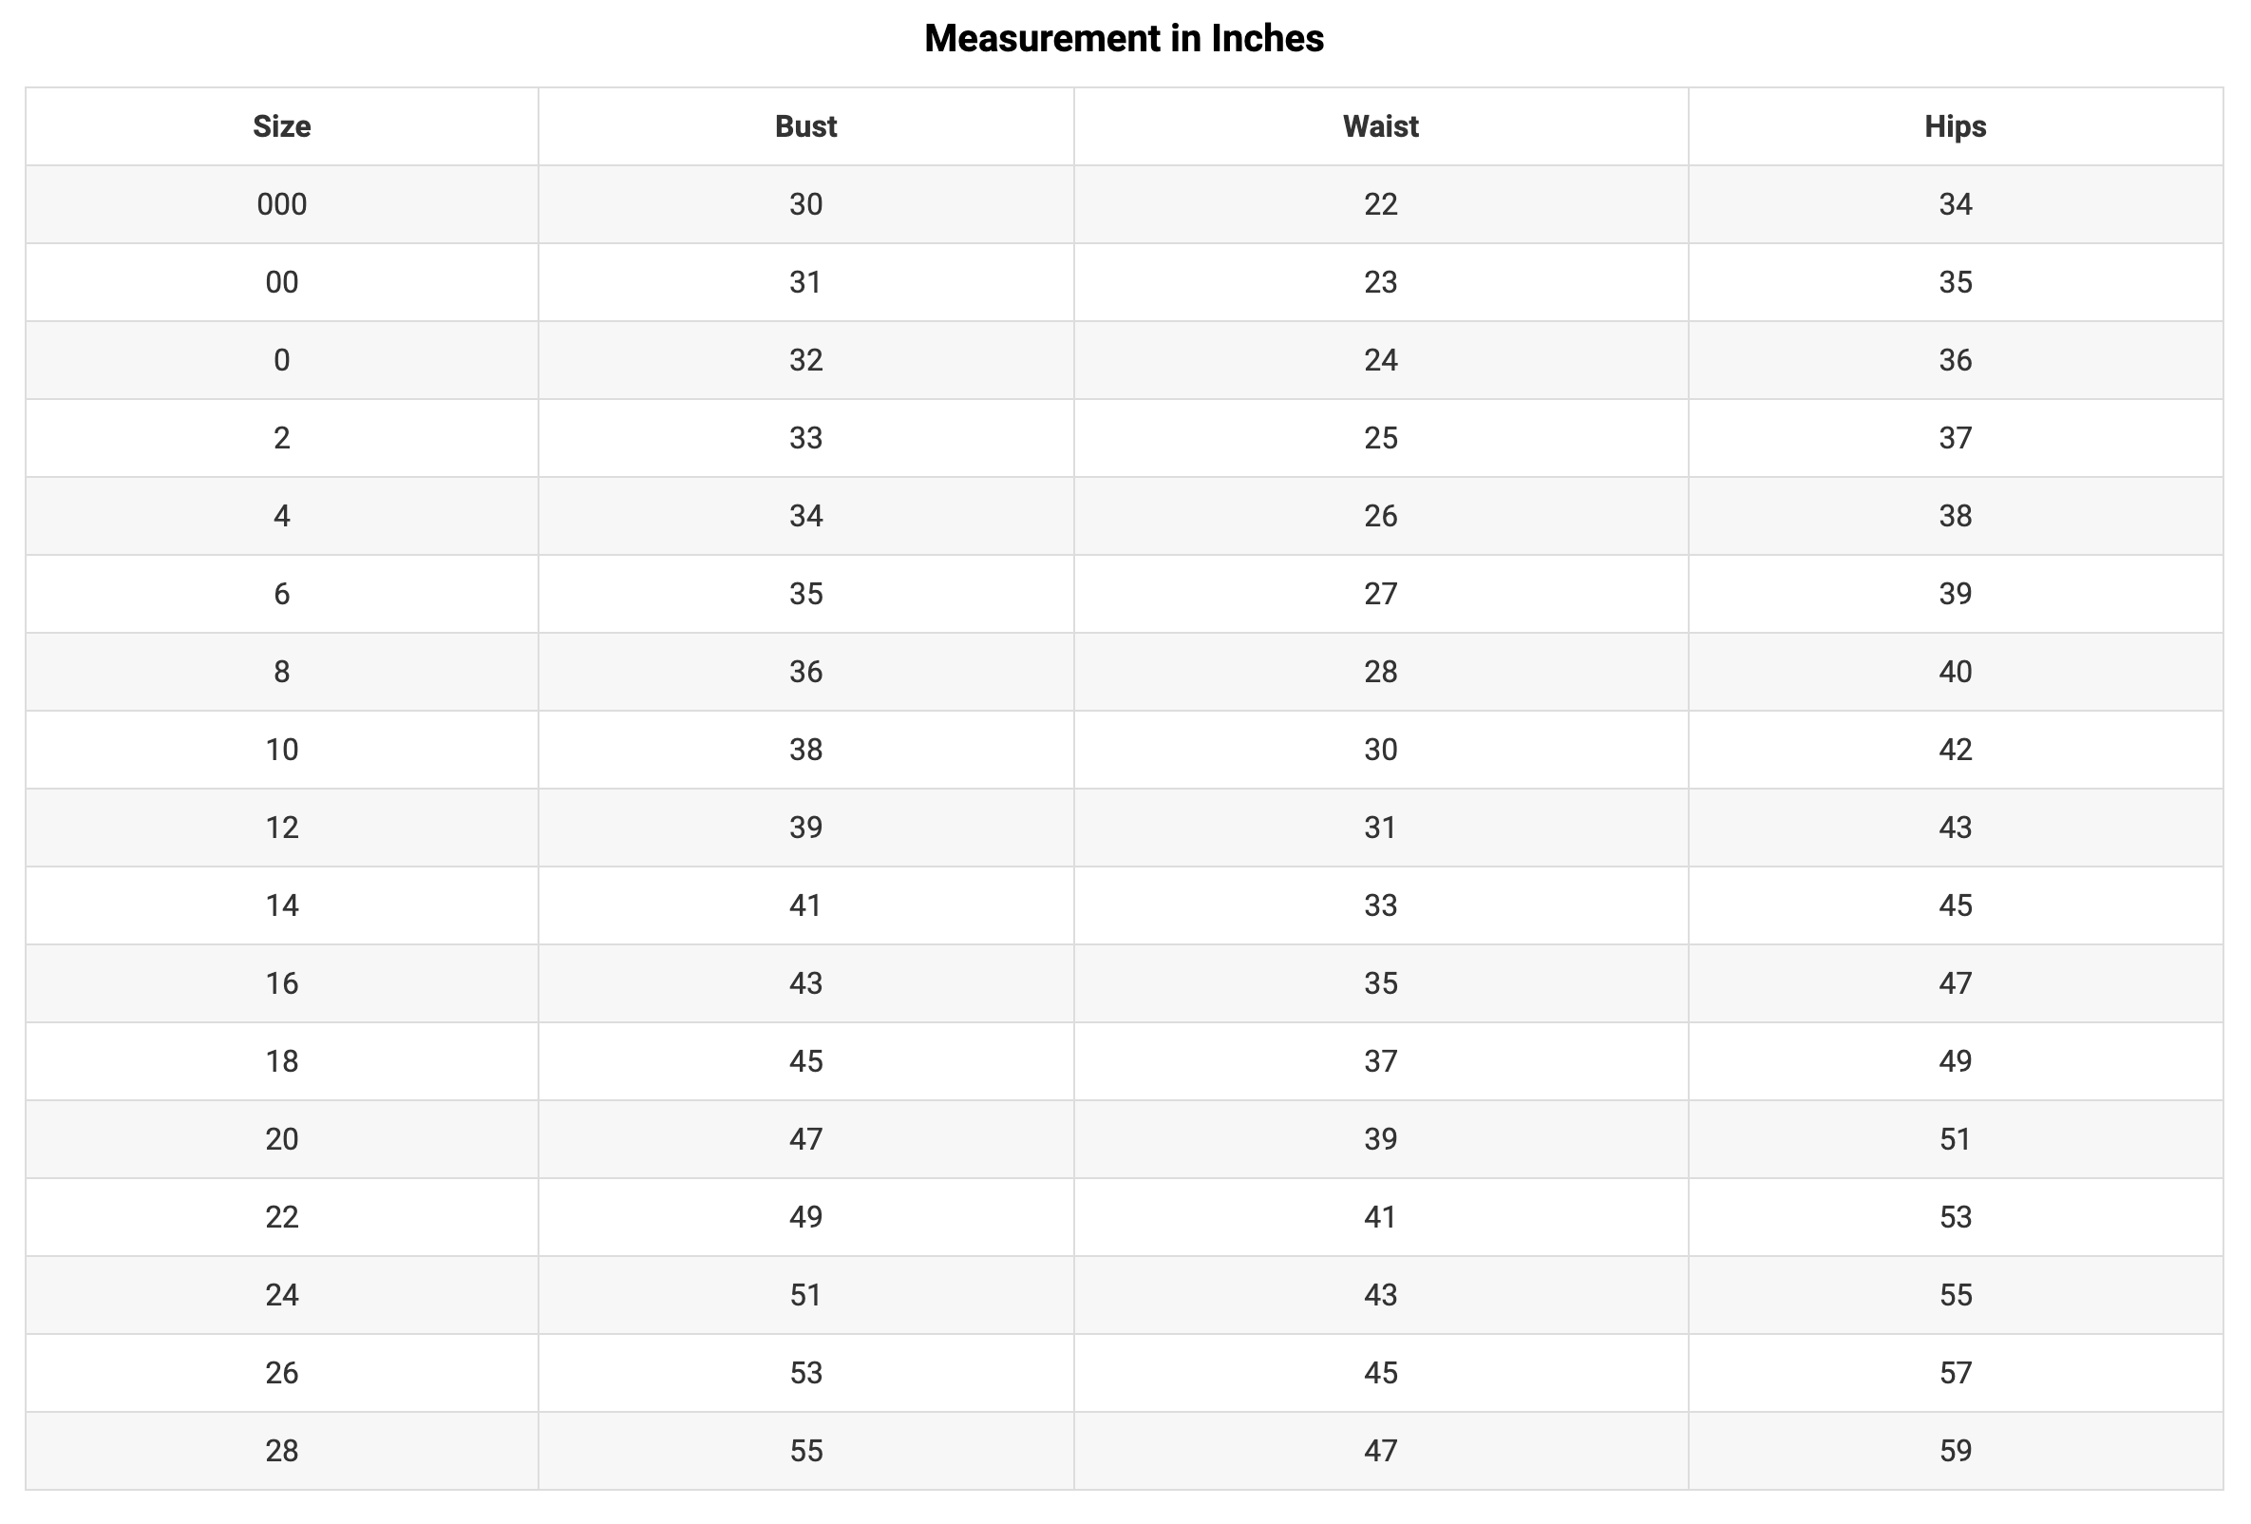The height and width of the screenshot is (1524, 2251).
Task: Click the size 000 cell
Action: coord(282,204)
